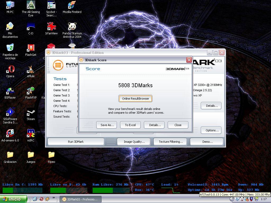Click Game Test 4 label
The height and width of the screenshot is (203, 271).
pos(61,101)
